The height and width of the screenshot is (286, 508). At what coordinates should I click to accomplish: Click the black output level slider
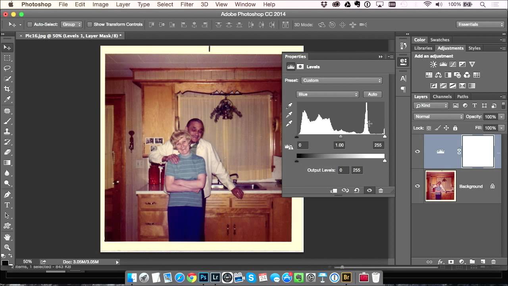click(297, 161)
